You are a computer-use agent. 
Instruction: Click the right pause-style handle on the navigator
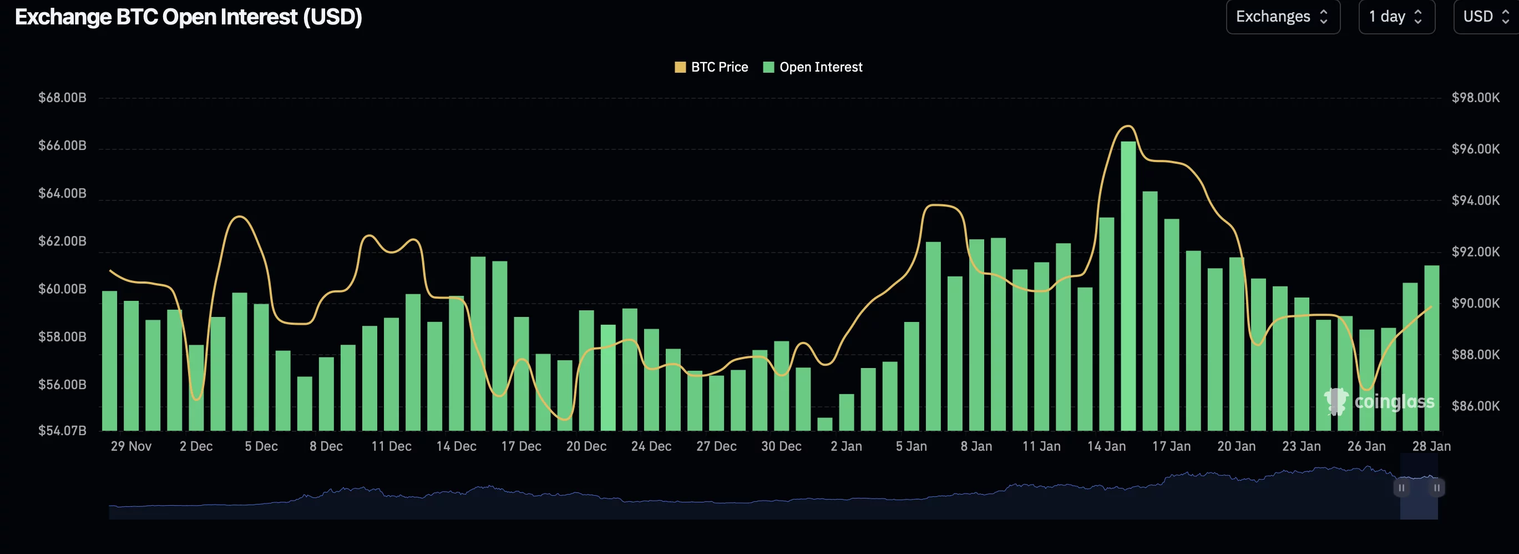[1436, 488]
